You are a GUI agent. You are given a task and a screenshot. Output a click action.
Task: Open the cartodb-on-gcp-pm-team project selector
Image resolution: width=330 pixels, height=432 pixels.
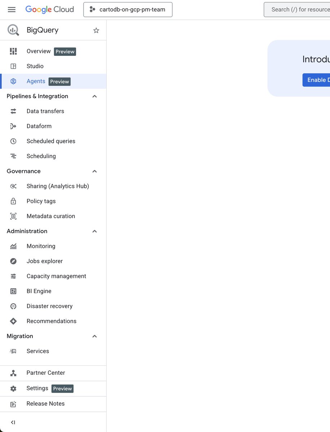pos(128,10)
